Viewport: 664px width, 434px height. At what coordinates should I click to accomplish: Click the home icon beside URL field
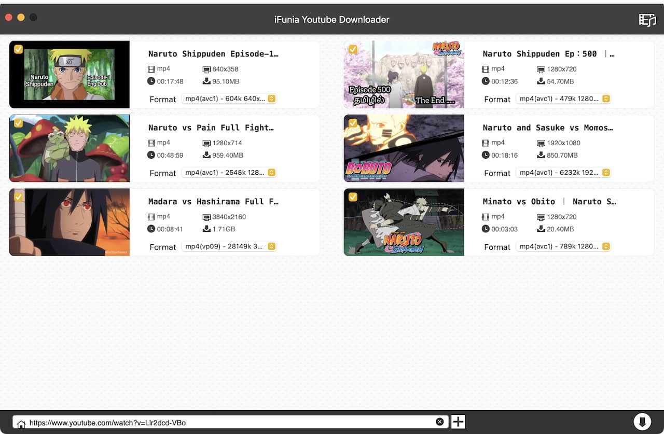pyautogui.click(x=21, y=423)
